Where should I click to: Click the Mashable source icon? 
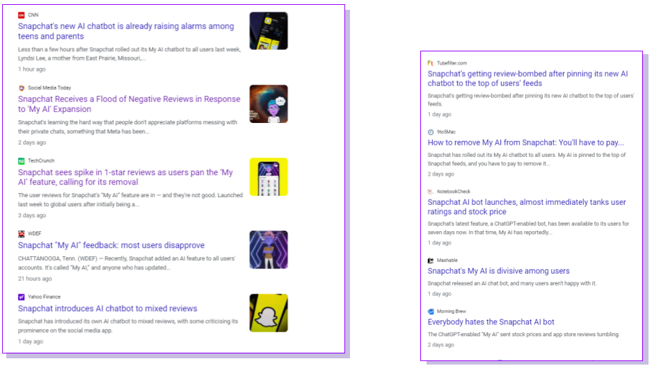tap(431, 260)
